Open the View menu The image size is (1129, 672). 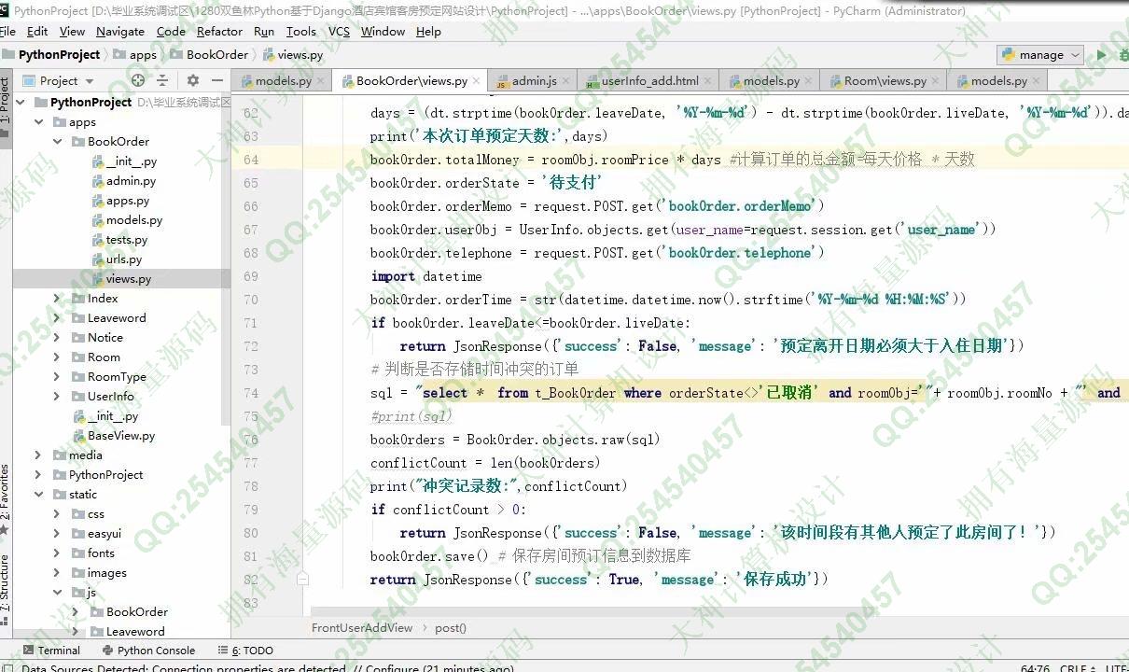(x=72, y=31)
